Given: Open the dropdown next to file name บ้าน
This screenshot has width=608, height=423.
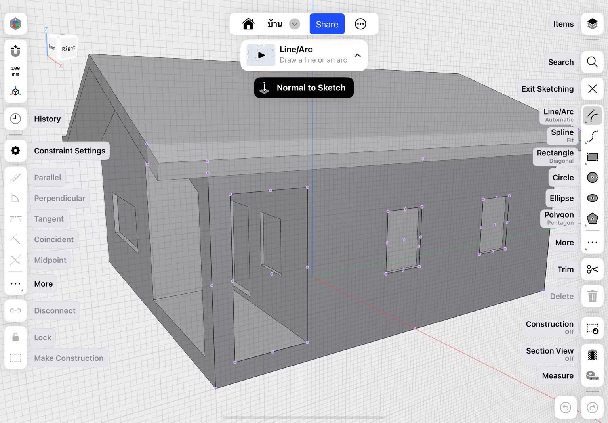Looking at the screenshot, I should click(294, 24).
